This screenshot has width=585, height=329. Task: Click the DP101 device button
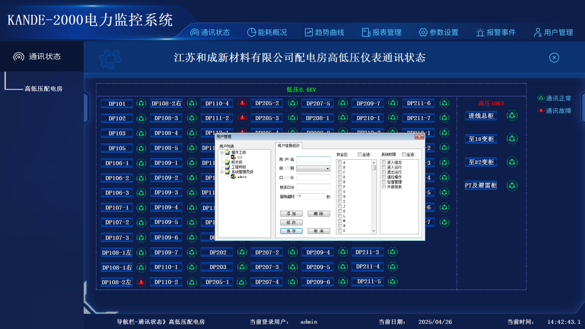(x=117, y=104)
